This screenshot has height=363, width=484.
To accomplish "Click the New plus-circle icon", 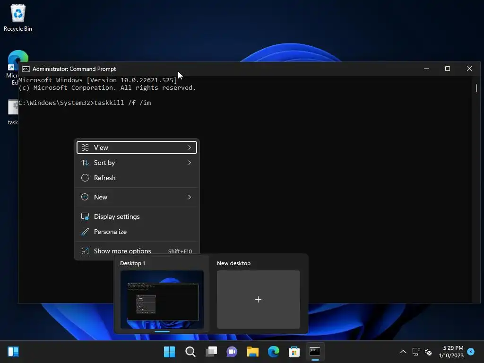I will point(85,197).
